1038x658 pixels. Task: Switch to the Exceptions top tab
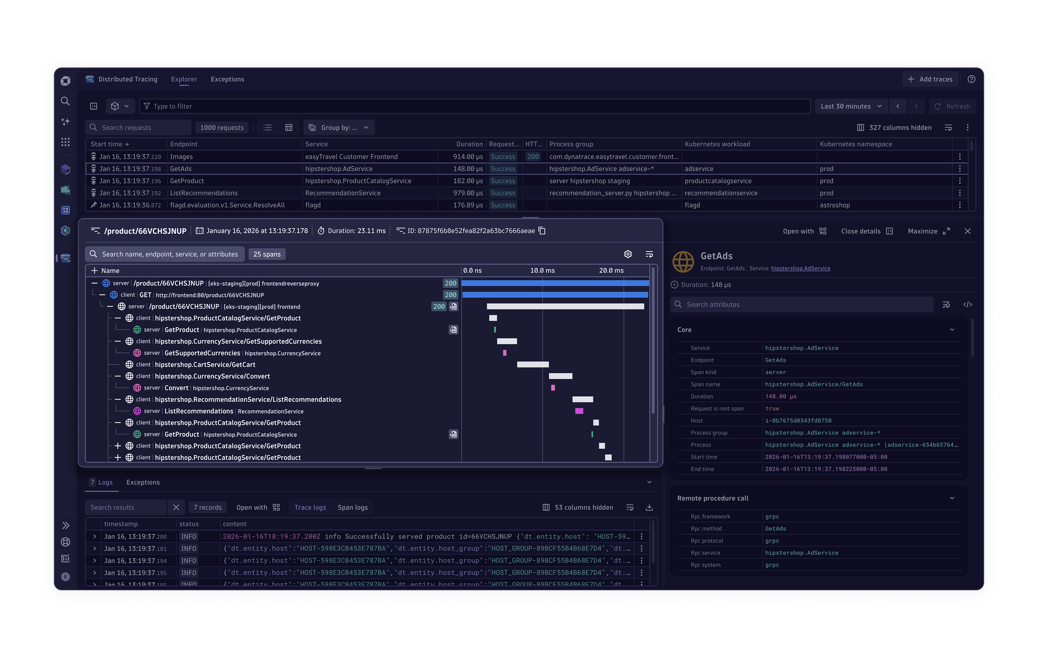(x=227, y=79)
